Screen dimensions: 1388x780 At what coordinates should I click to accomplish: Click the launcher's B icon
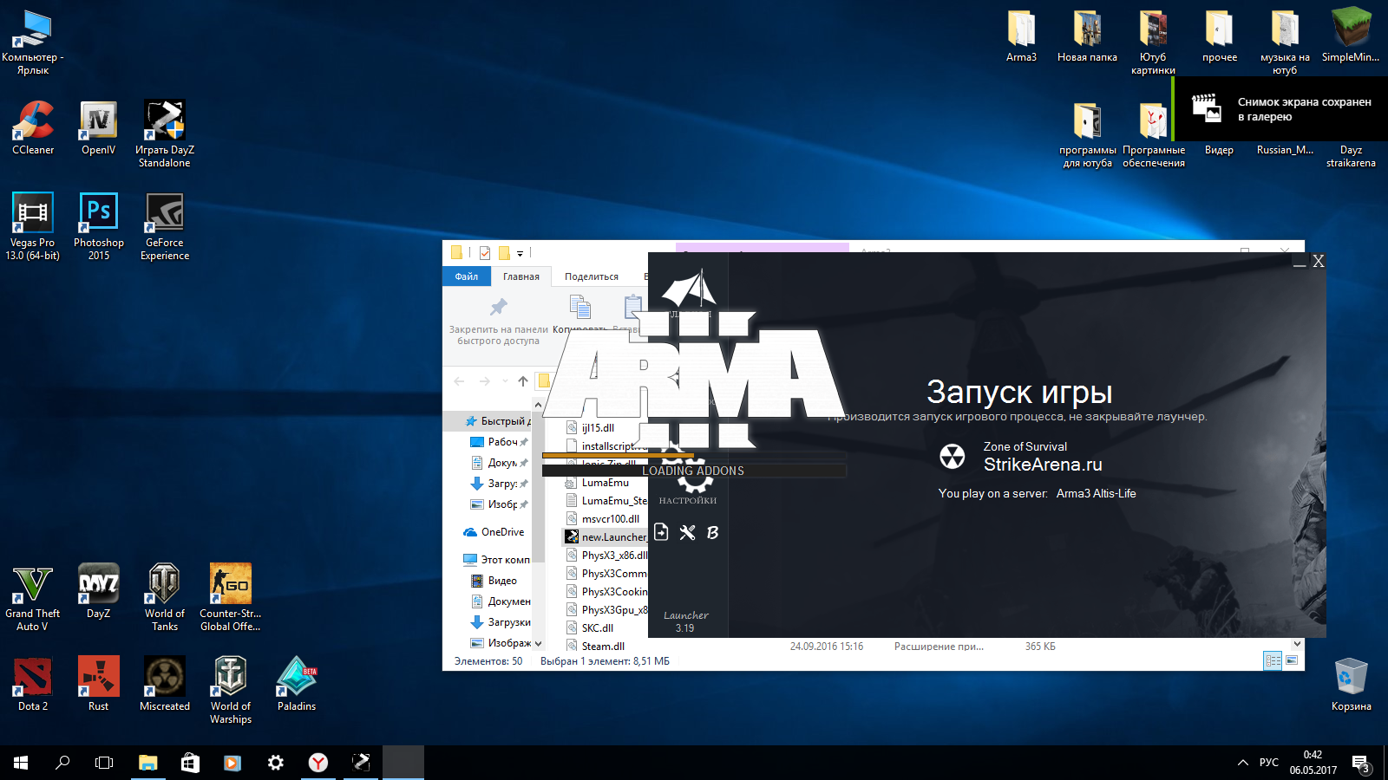(x=712, y=532)
